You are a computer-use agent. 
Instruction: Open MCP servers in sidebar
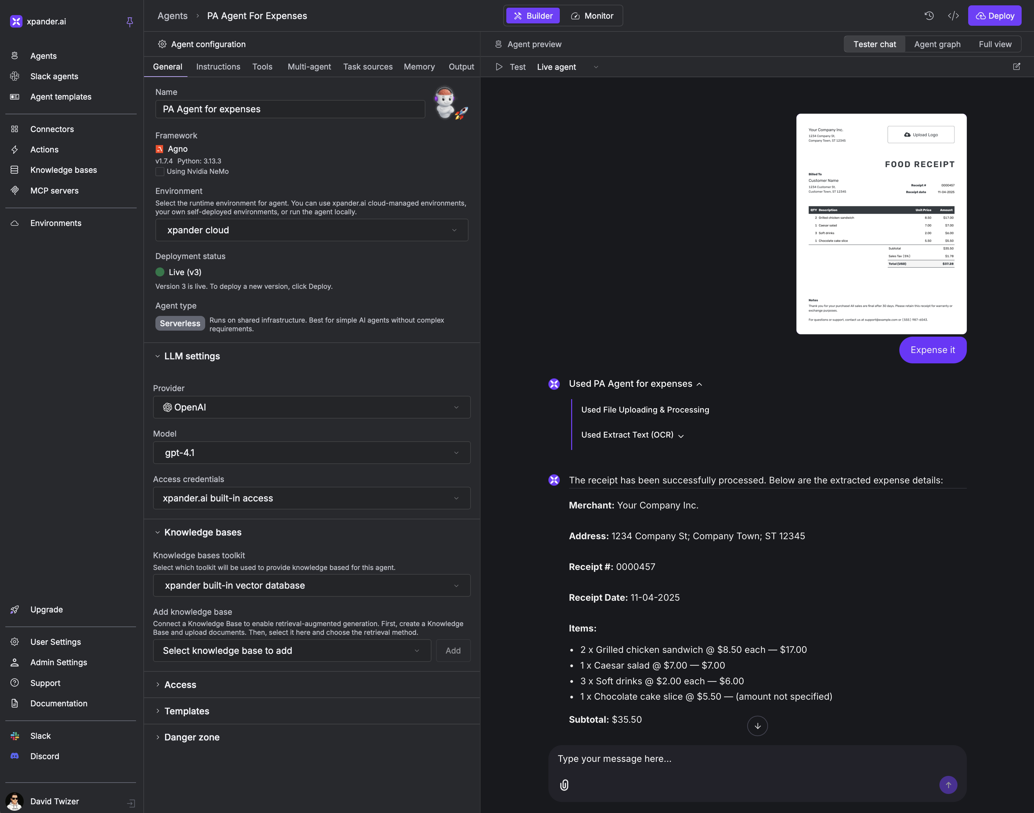tap(54, 191)
